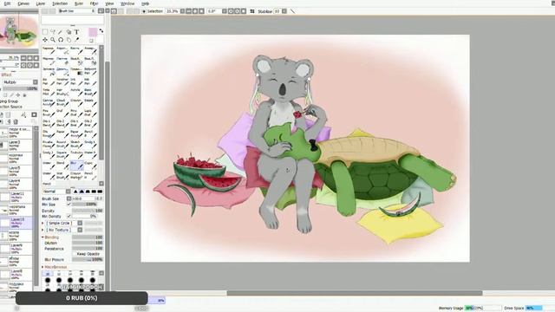The height and width of the screenshot is (312, 555).
Task: Open the Window menu
Action: pyautogui.click(x=127, y=3)
